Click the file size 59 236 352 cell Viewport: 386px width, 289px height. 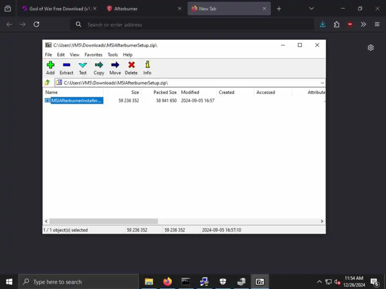[129, 100]
